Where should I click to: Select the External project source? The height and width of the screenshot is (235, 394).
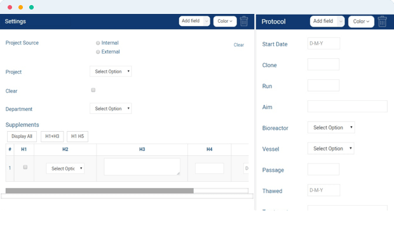click(98, 52)
